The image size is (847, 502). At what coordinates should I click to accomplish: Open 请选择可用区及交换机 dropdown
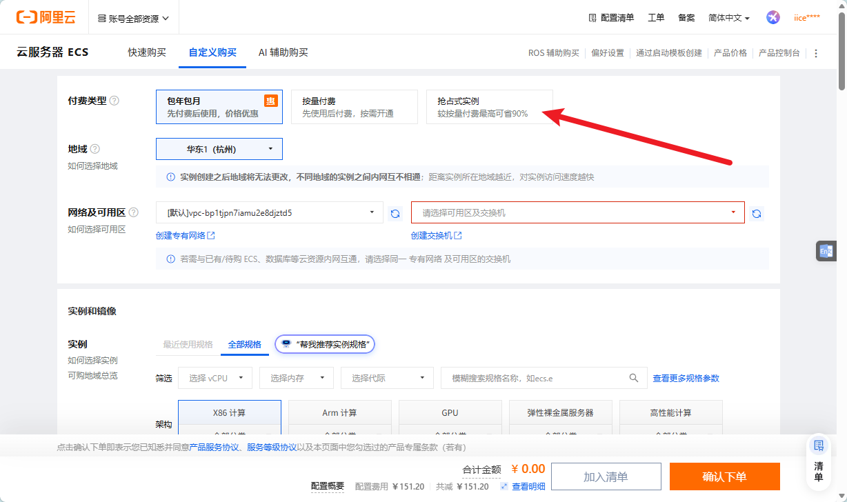click(578, 213)
